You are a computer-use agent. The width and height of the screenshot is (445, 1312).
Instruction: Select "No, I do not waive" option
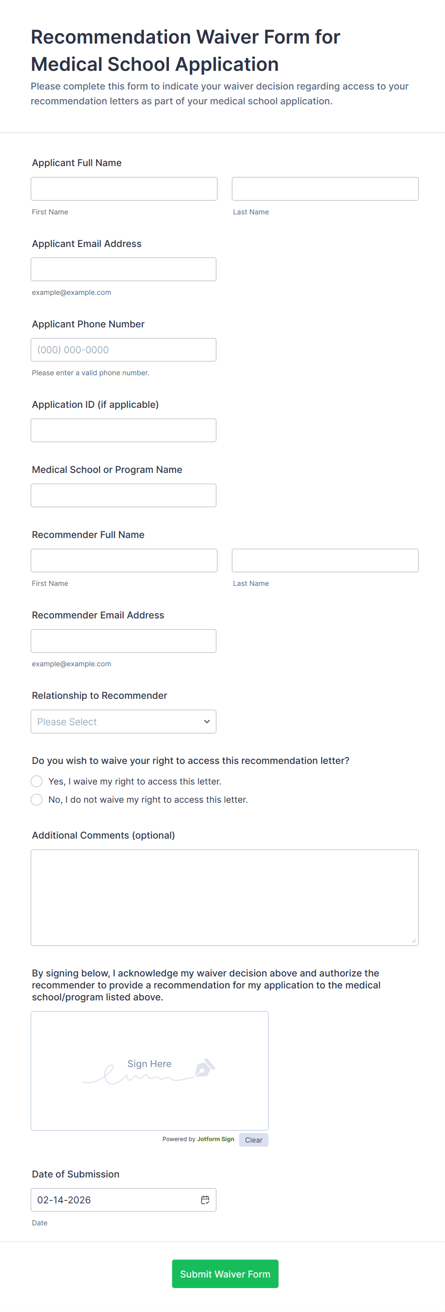(37, 799)
